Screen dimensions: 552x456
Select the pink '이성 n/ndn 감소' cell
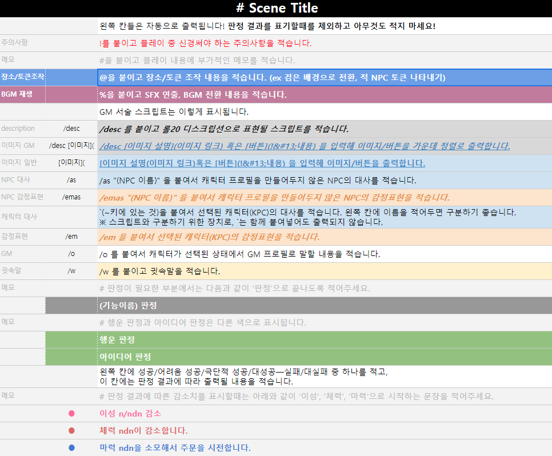(x=325, y=413)
